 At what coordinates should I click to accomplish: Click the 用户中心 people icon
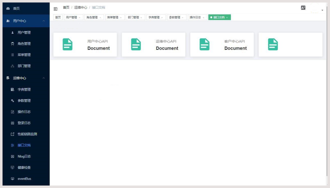[x=8, y=21]
